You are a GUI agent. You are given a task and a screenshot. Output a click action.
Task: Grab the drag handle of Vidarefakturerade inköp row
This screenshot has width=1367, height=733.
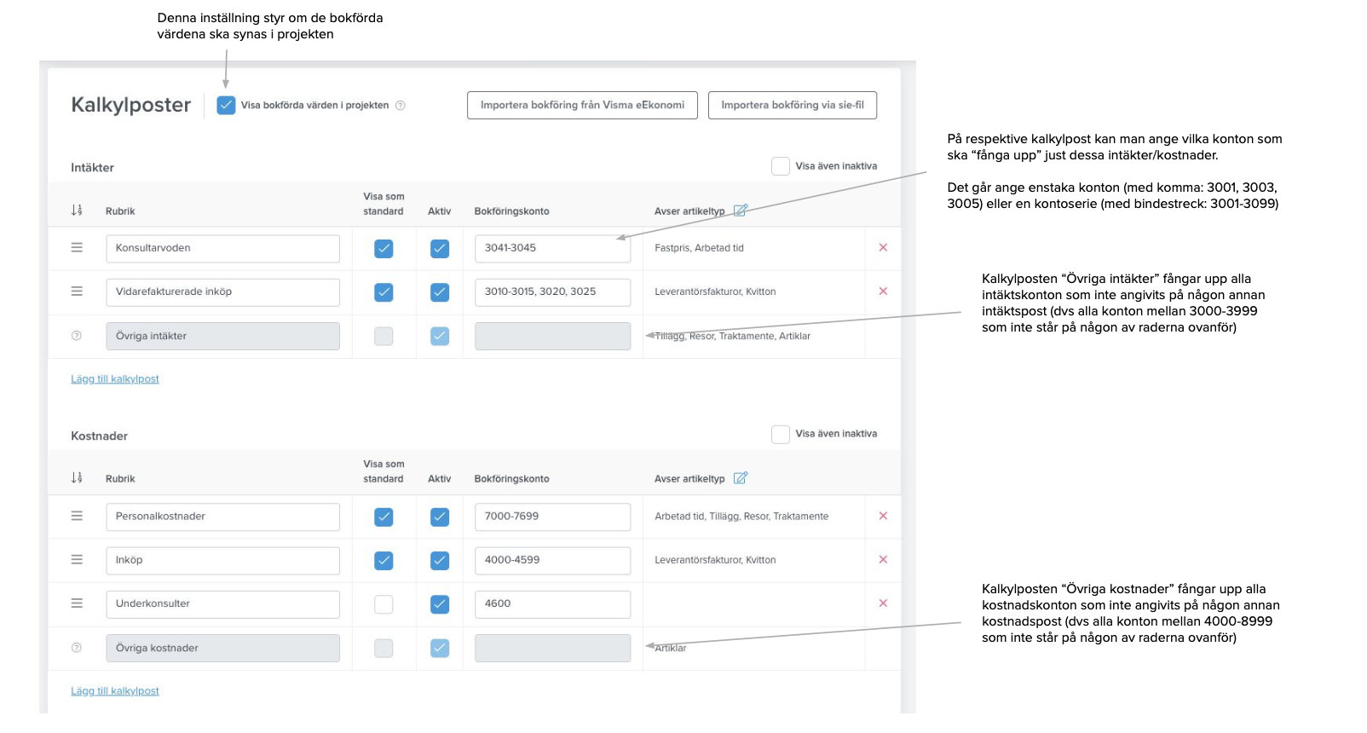[77, 291]
